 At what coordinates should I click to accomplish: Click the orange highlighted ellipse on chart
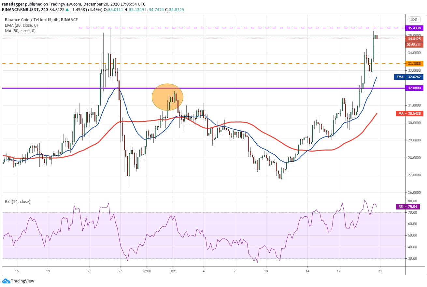[167, 97]
